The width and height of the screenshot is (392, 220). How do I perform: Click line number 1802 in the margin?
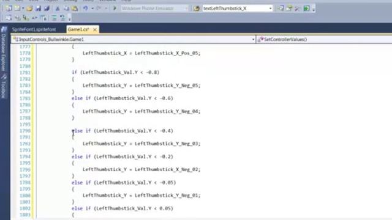point(25,208)
